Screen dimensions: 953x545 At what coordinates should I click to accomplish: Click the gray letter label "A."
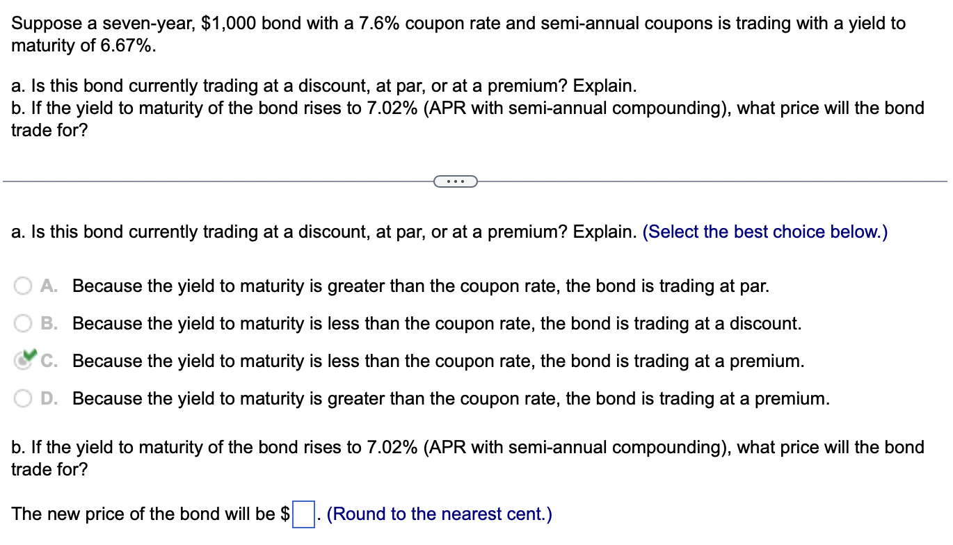coord(47,286)
